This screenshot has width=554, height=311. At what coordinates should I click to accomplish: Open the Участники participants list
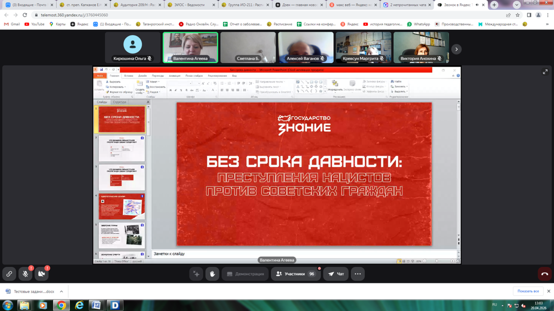[x=295, y=274]
